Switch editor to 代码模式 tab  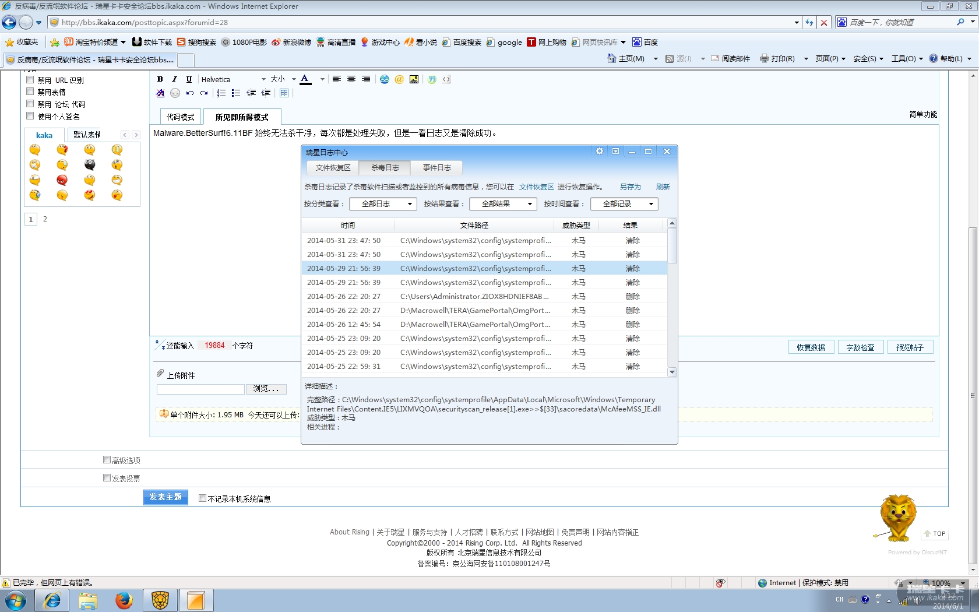point(181,117)
